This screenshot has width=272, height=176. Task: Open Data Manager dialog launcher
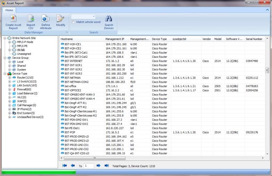tap(67, 32)
